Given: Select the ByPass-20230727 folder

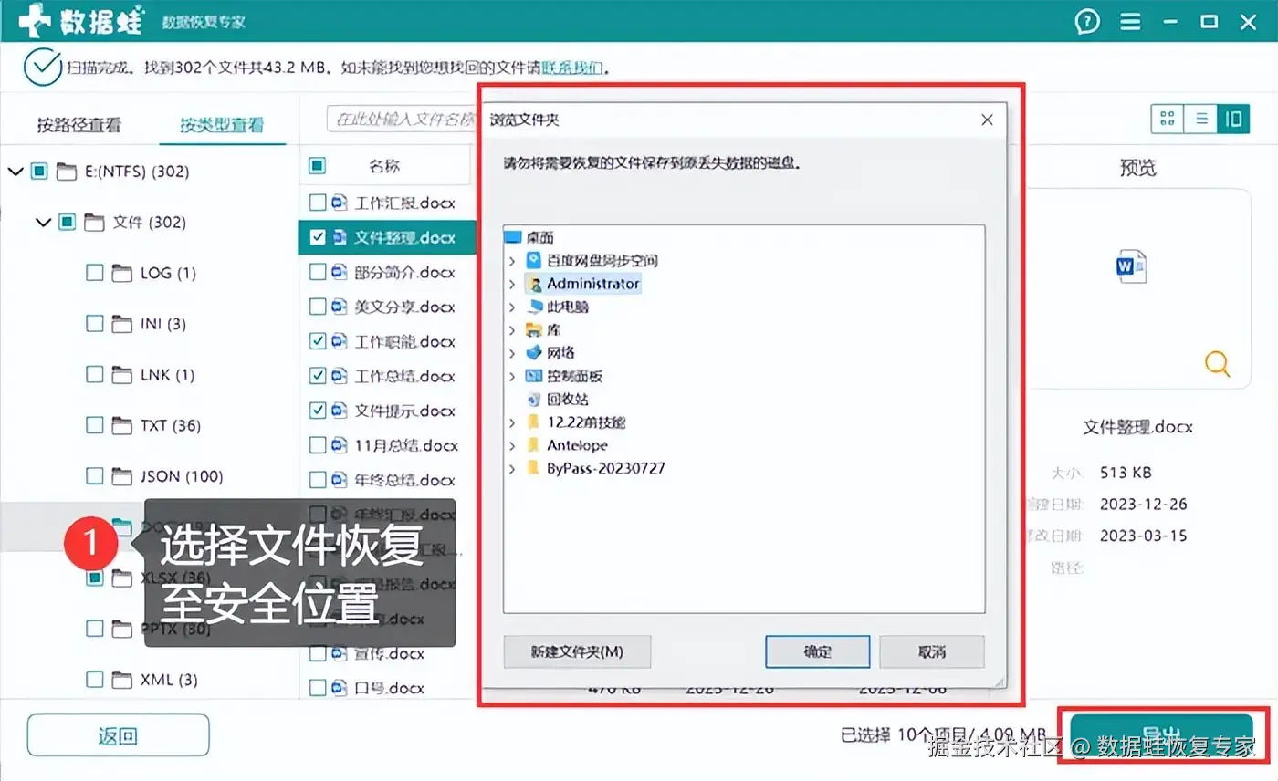Looking at the screenshot, I should click(606, 468).
